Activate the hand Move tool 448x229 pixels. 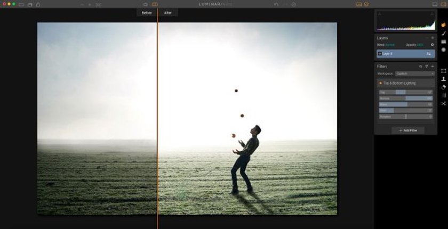pyautogui.click(x=443, y=25)
